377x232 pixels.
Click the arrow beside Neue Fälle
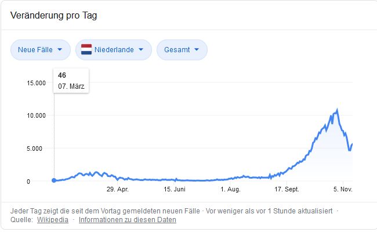point(60,50)
